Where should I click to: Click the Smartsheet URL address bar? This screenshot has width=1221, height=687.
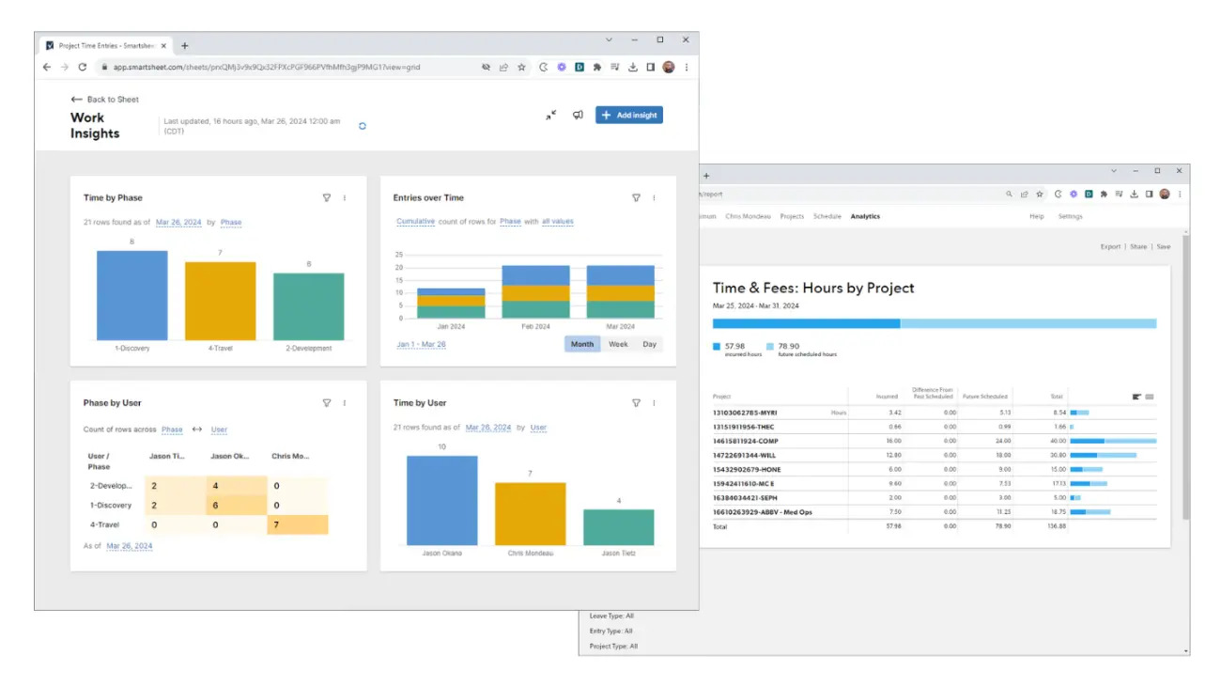pos(282,68)
